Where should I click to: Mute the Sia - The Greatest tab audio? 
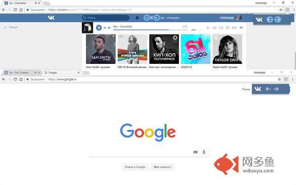pos(36,73)
